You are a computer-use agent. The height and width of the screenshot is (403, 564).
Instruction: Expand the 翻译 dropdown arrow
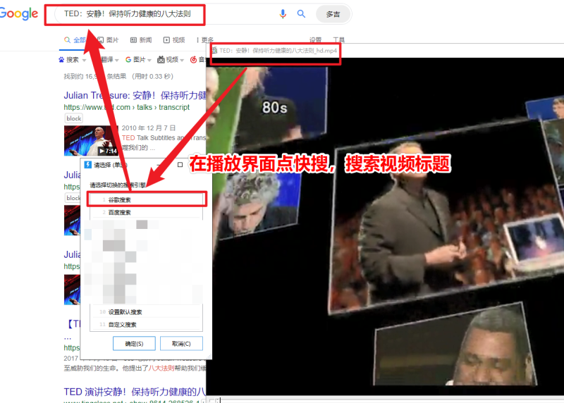116,60
